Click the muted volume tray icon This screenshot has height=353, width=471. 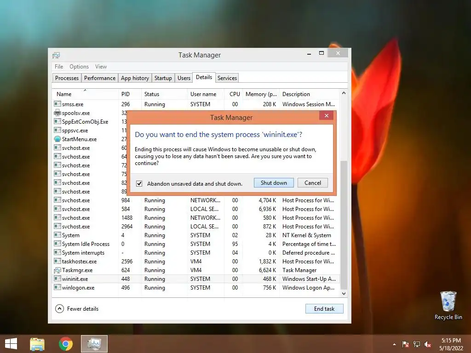(428, 344)
